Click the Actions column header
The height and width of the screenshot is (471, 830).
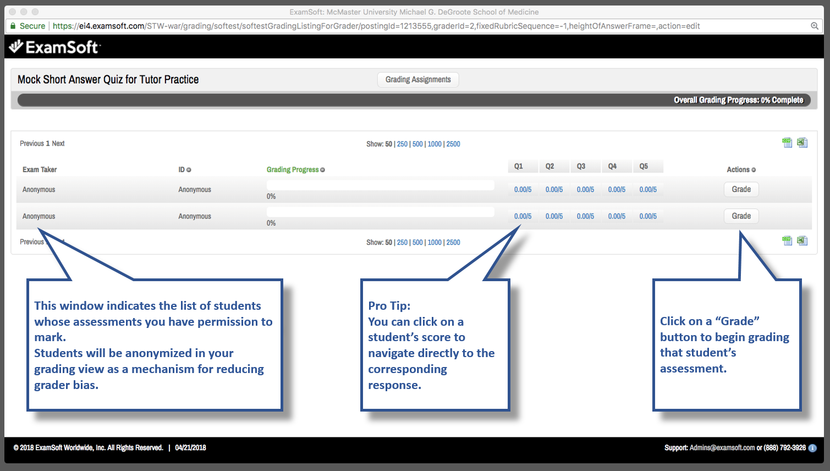click(738, 170)
